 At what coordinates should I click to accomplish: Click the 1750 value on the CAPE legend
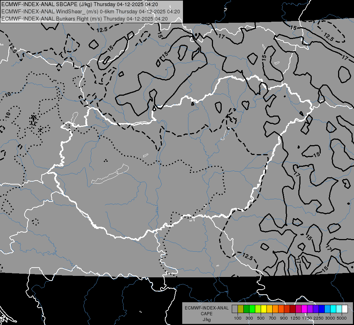(x=307, y=318)
